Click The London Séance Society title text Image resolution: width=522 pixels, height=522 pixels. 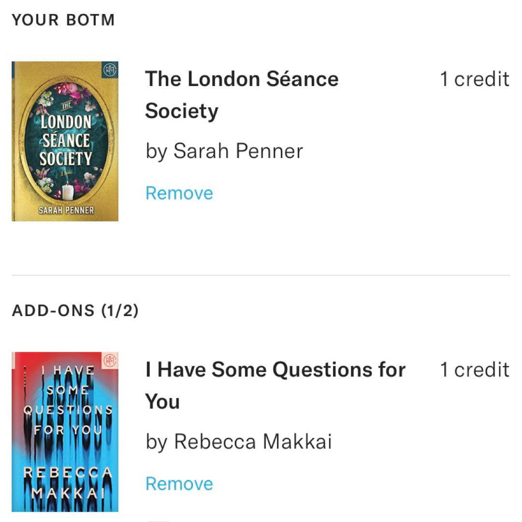[242, 95]
